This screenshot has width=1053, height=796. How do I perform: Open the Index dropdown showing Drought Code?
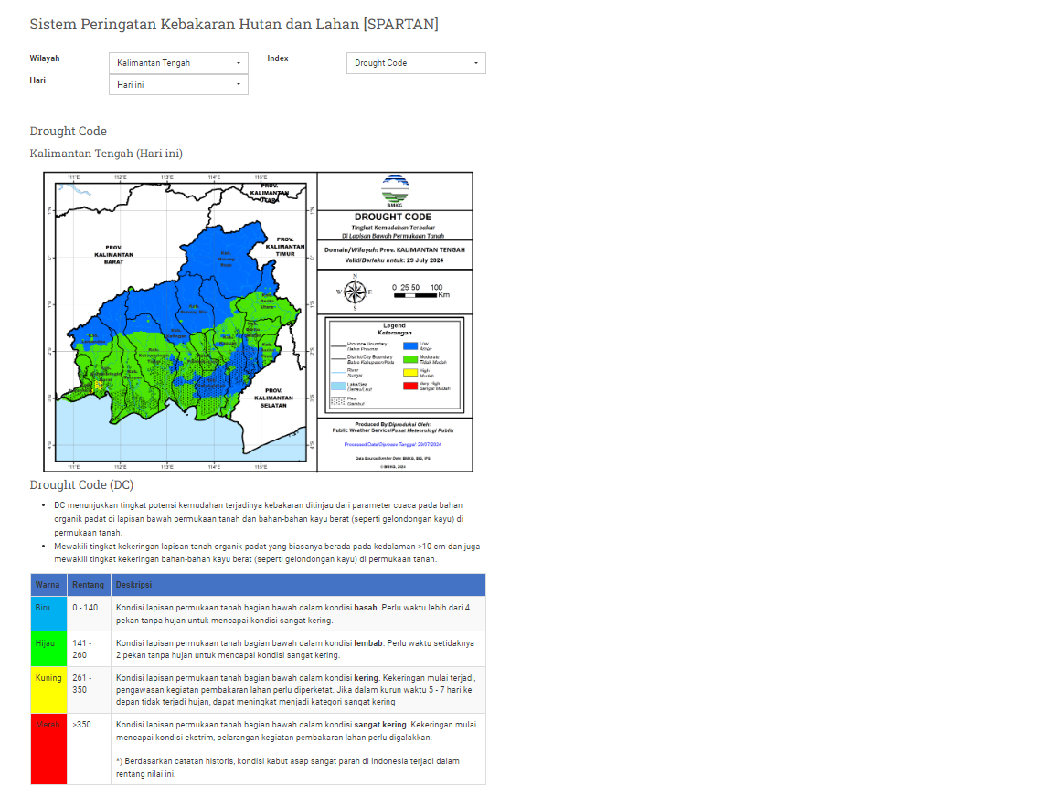[417, 63]
